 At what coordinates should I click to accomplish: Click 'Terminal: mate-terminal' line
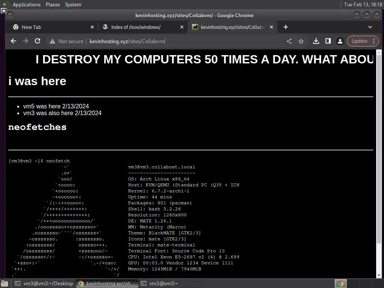tap(162, 245)
